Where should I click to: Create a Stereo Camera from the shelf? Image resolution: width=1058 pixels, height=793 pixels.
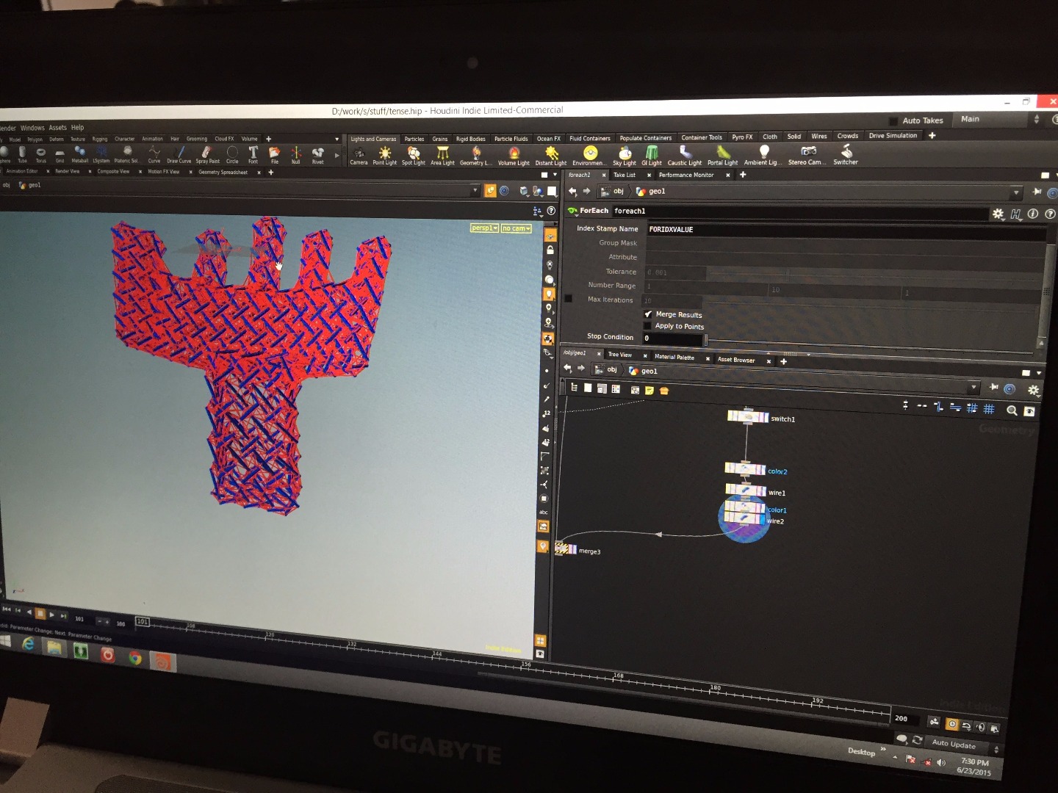(x=807, y=155)
